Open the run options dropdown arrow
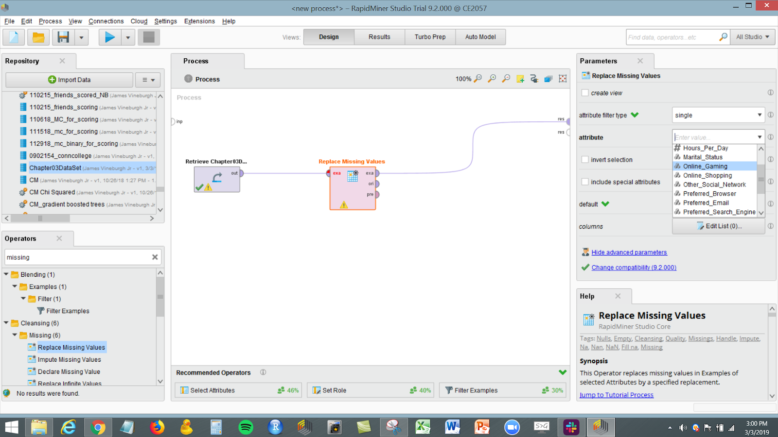The width and height of the screenshot is (778, 437). (x=128, y=37)
